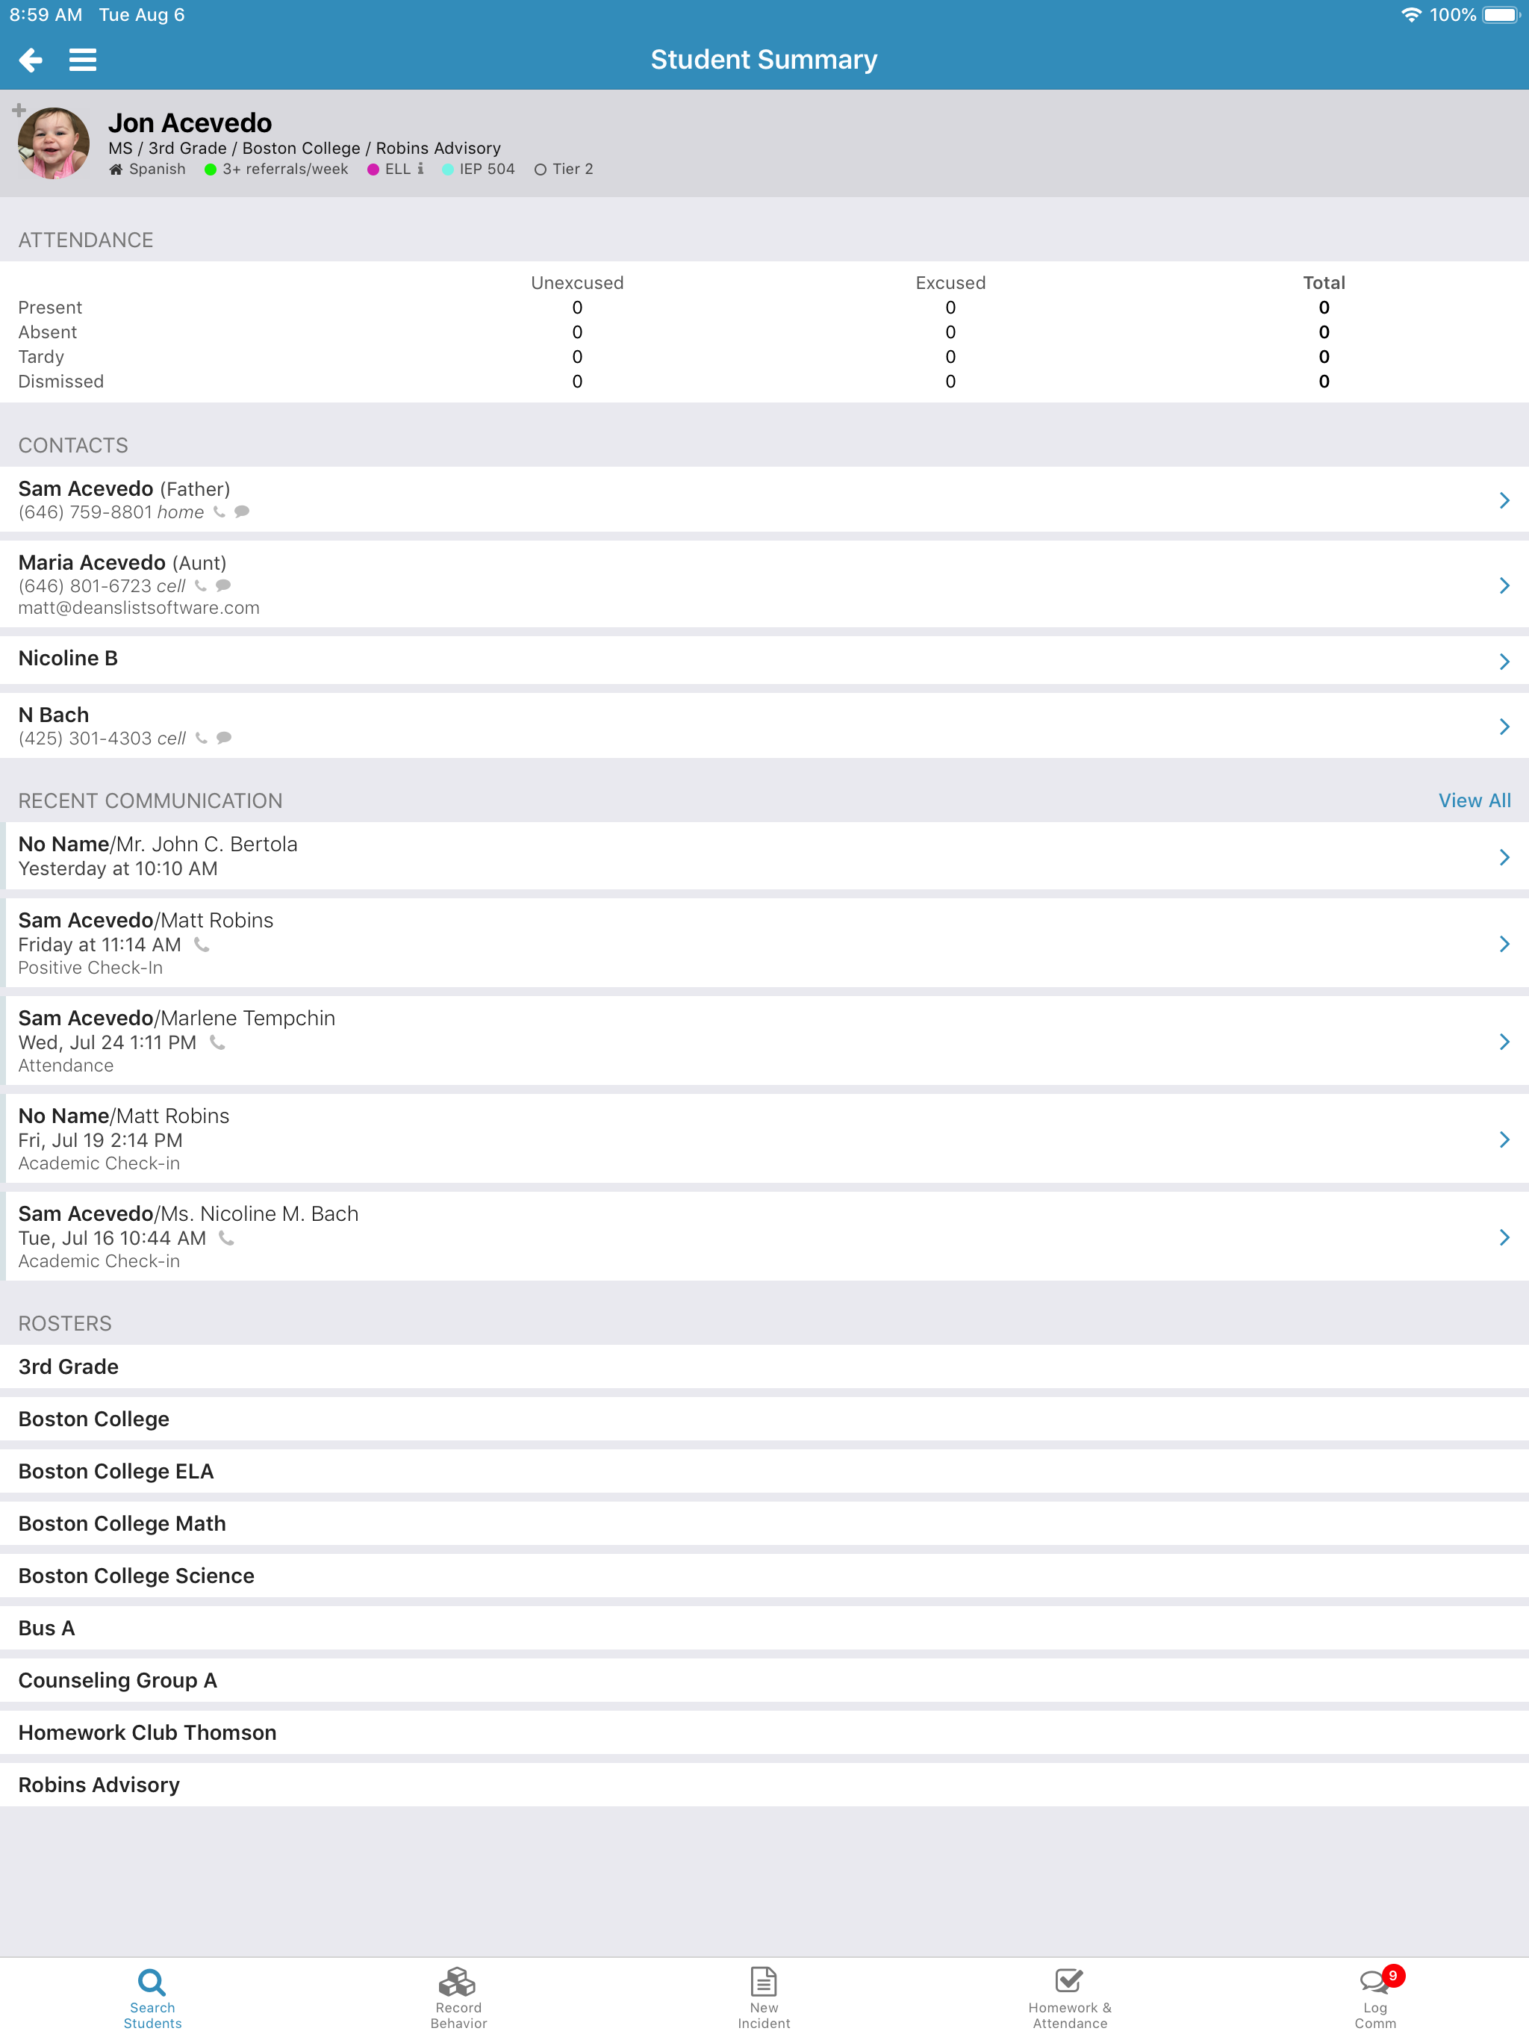Viewport: 1529px width, 2040px height.
Task: Switch to Homework & Attendance tab
Action: tap(1070, 1997)
